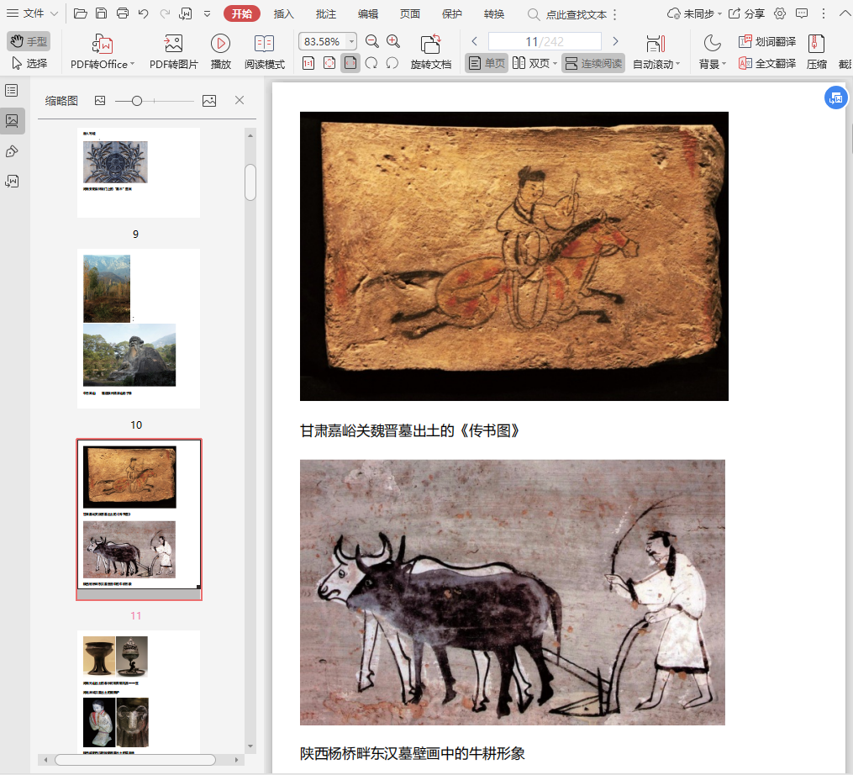This screenshot has width=853, height=775.
Task: Click the zoom in magnifier icon
Action: [x=393, y=41]
